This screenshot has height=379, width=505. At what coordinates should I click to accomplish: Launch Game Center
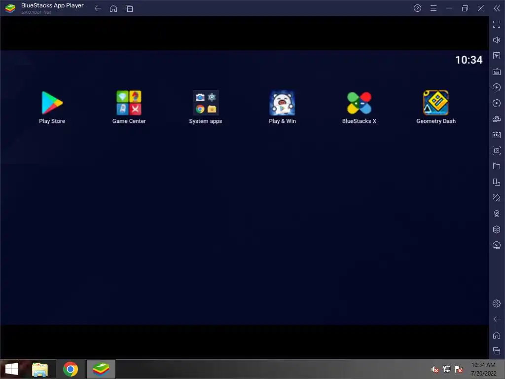(129, 103)
